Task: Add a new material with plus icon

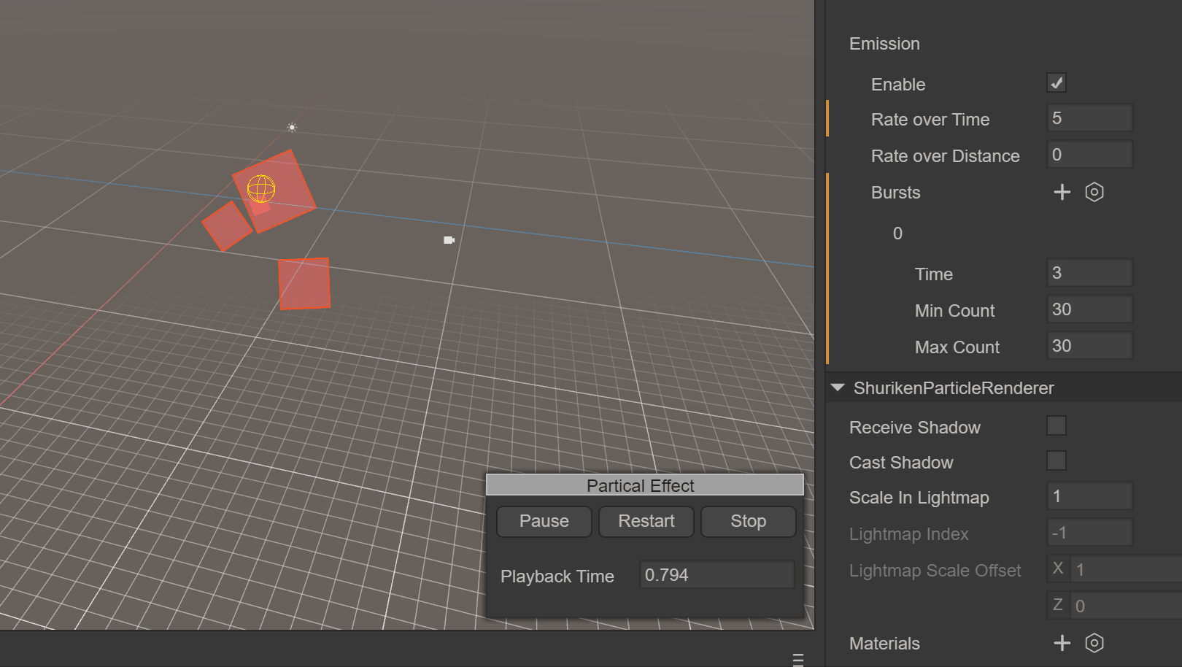Action: point(1062,643)
